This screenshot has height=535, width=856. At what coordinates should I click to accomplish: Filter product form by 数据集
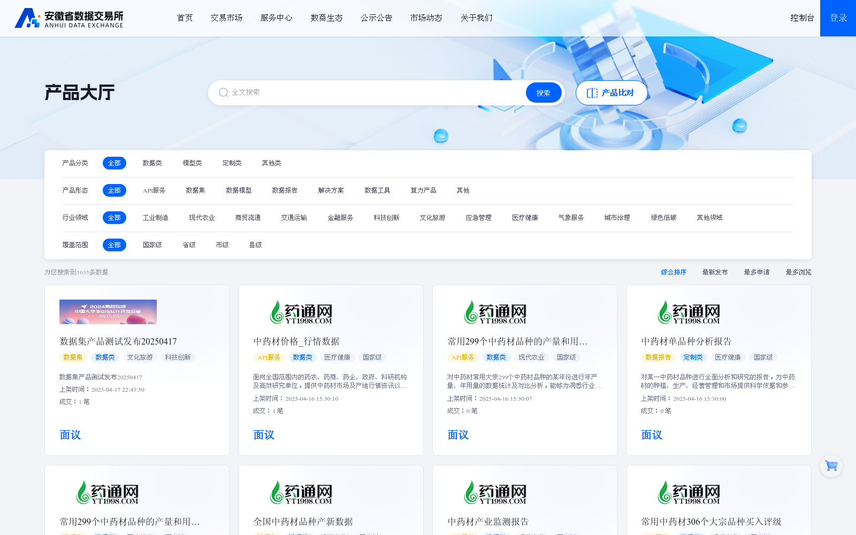pos(196,190)
